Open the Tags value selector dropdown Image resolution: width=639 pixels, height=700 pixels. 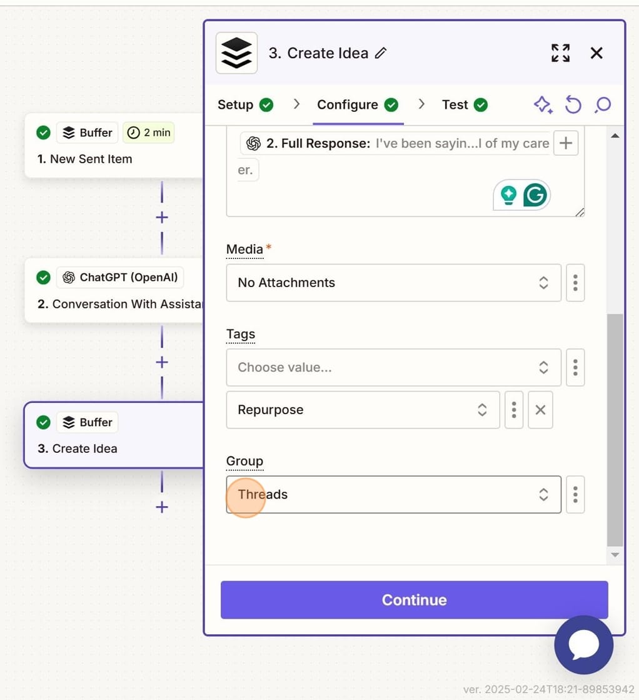[393, 367]
